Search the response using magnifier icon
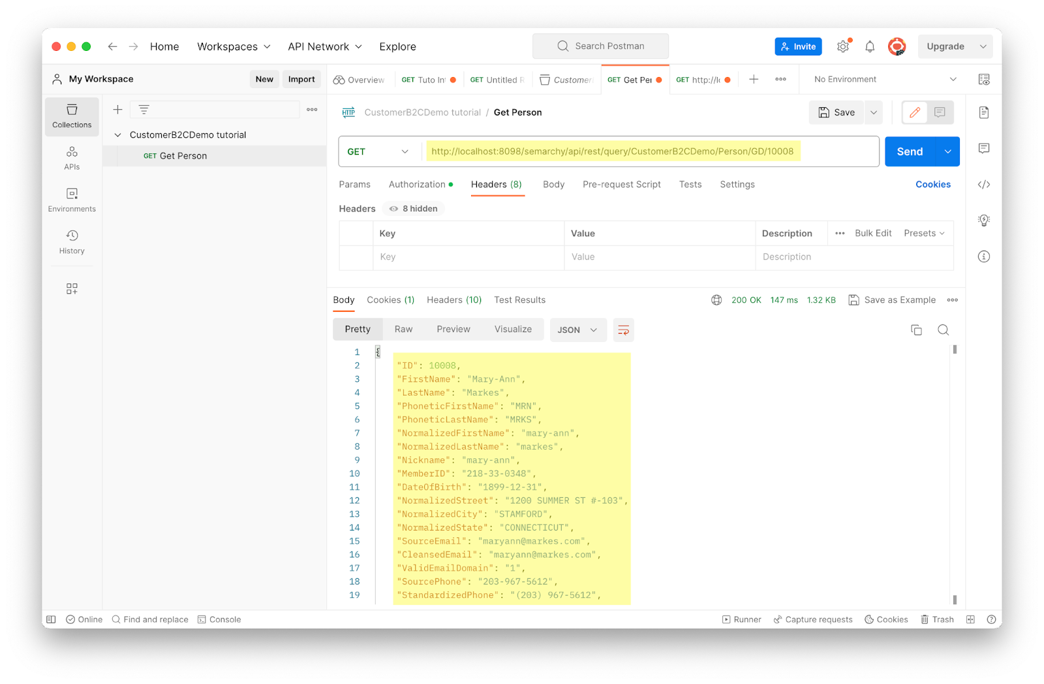 (943, 330)
